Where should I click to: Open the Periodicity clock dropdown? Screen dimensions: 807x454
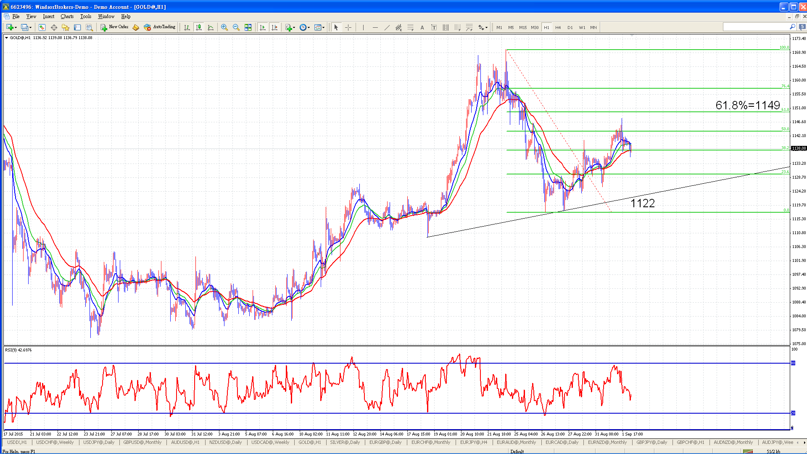click(x=305, y=27)
